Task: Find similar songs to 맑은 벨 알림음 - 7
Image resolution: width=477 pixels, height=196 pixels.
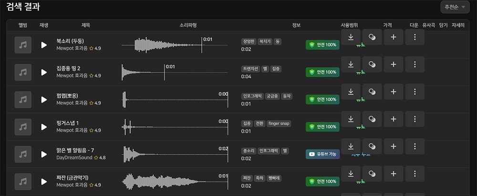Action: (372, 146)
